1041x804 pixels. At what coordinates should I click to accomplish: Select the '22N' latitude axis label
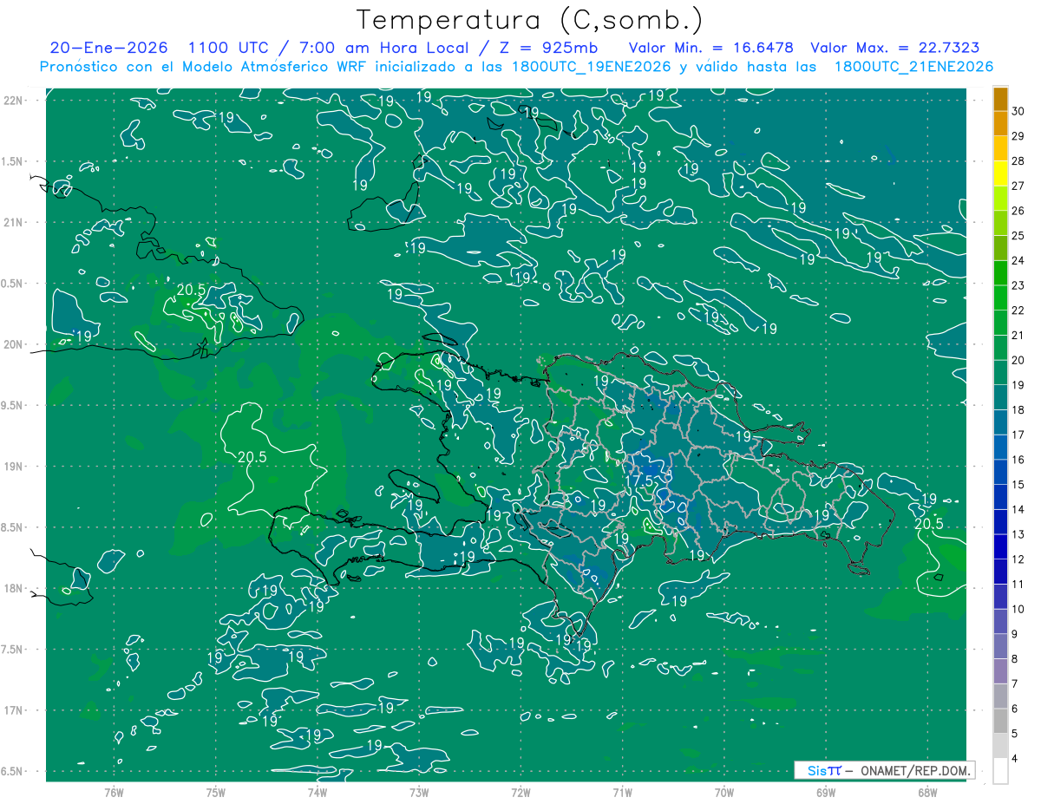[13, 101]
